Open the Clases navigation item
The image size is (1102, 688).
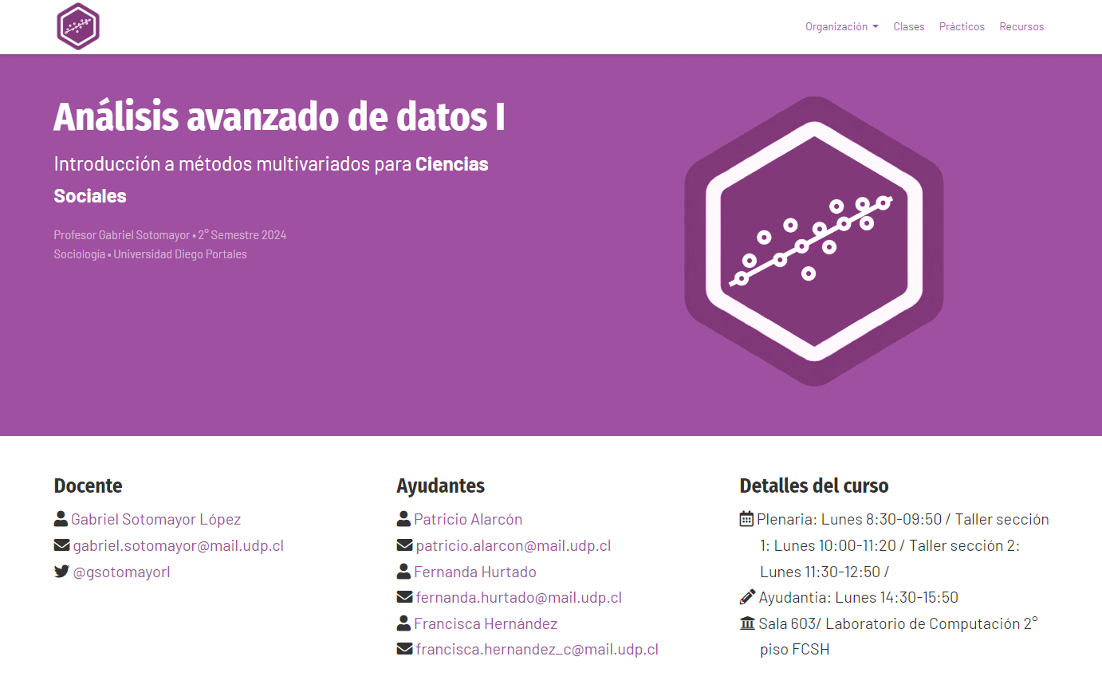click(908, 26)
